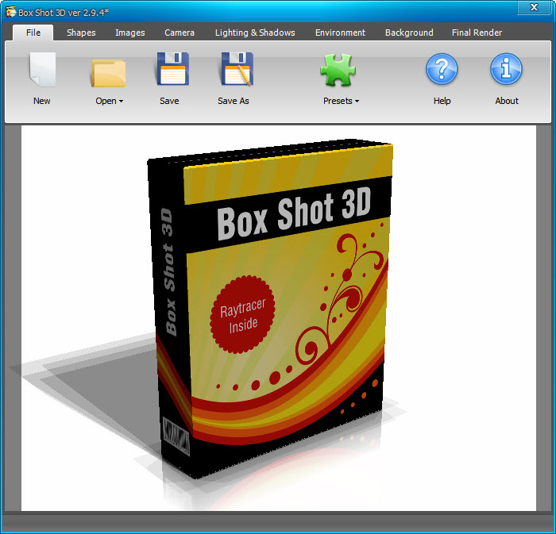
Task: Go to the Lighting & Shadows tab
Action: [x=255, y=33]
